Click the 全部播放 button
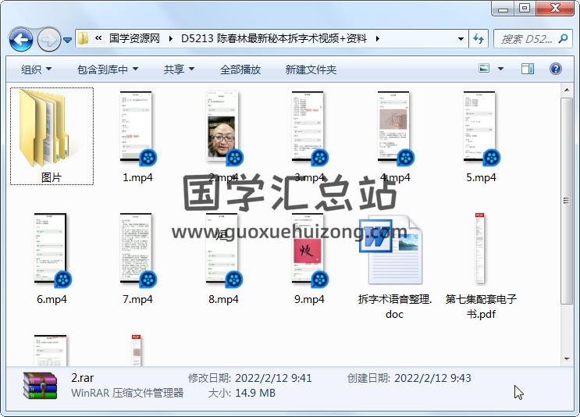580x417 pixels. pos(240,69)
